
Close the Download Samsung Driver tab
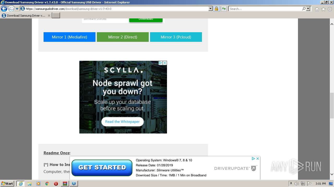click(49, 16)
